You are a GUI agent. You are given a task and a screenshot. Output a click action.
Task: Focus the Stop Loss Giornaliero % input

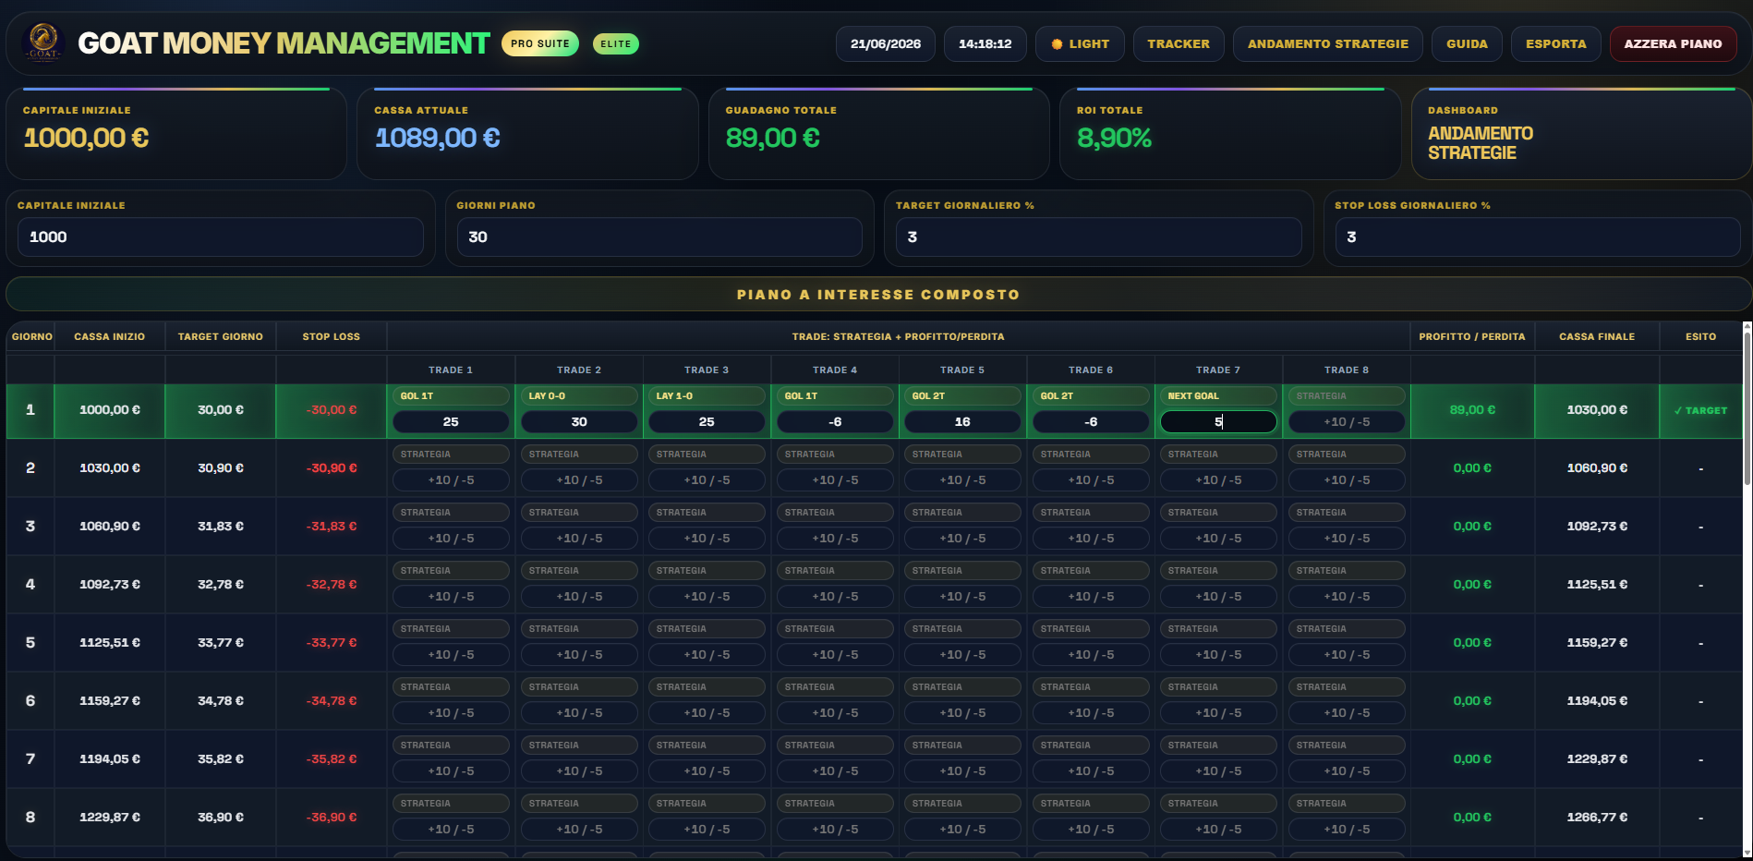click(x=1538, y=237)
